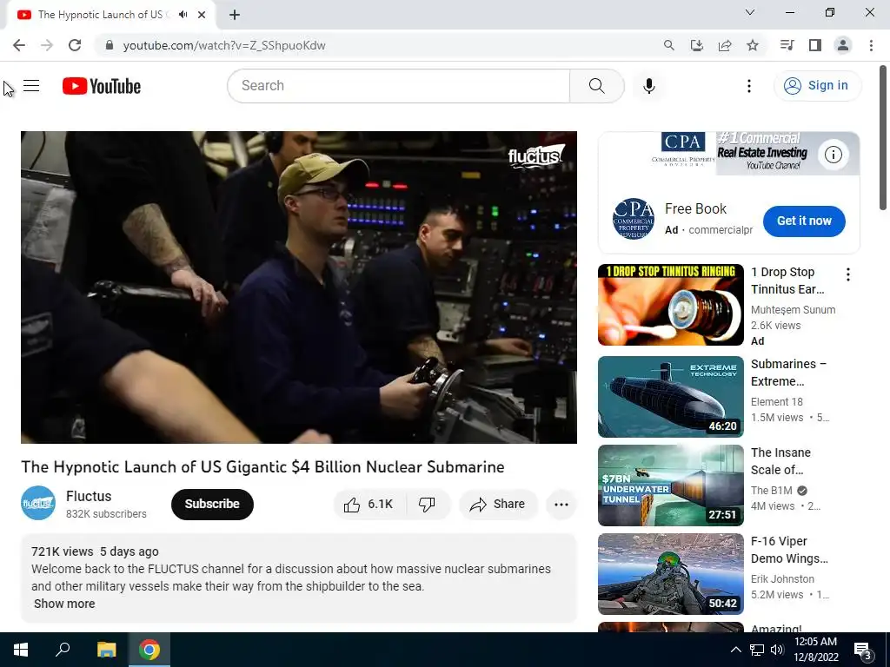
Task: Click the page vertical scrollbar thumb
Action: pyautogui.click(x=883, y=138)
